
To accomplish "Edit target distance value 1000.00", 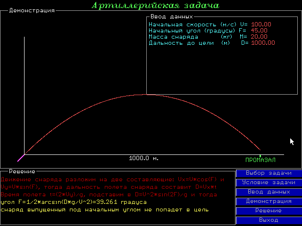I will (263, 43).
